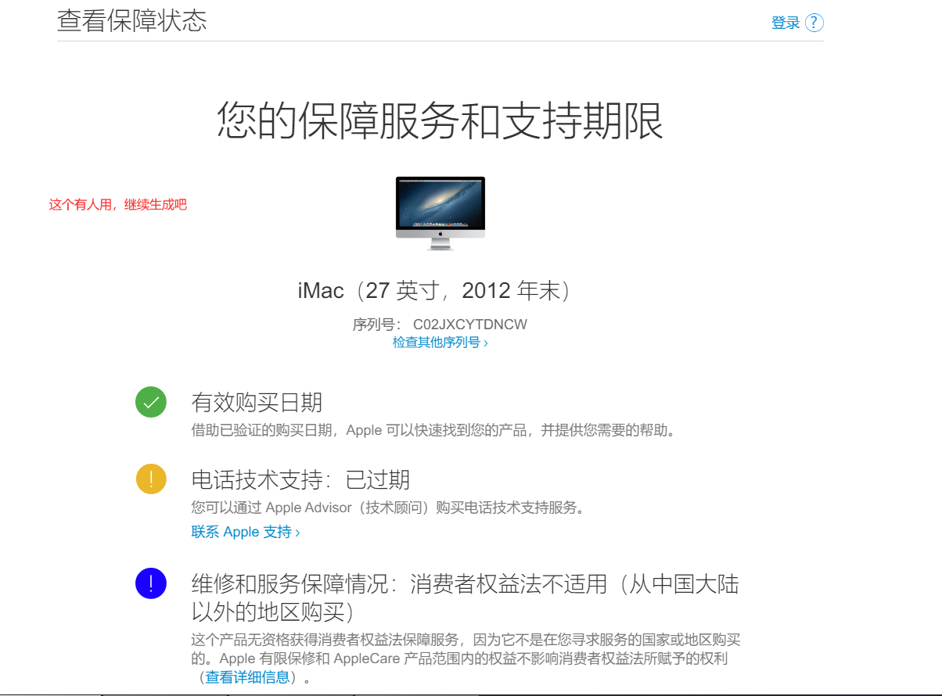Click the question mark help icon
The height and width of the screenshot is (696, 942).
pos(814,23)
